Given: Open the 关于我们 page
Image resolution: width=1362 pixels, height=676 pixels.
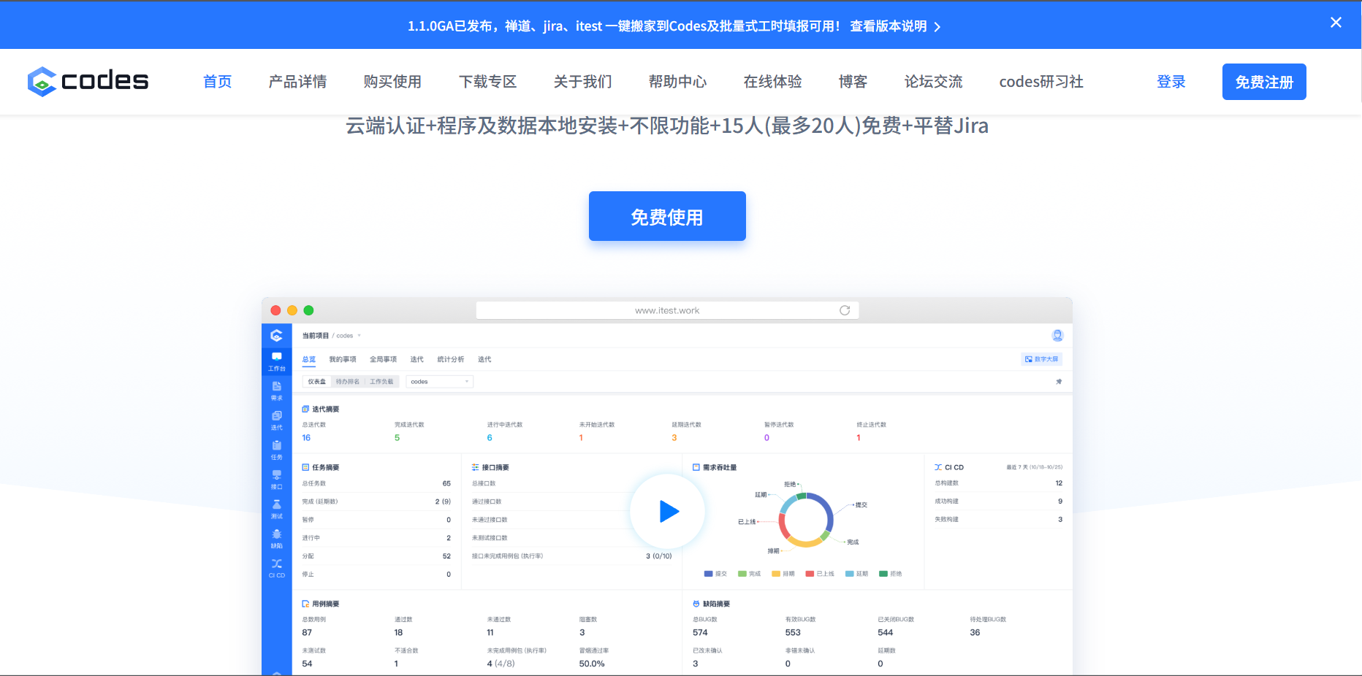Looking at the screenshot, I should pos(582,82).
